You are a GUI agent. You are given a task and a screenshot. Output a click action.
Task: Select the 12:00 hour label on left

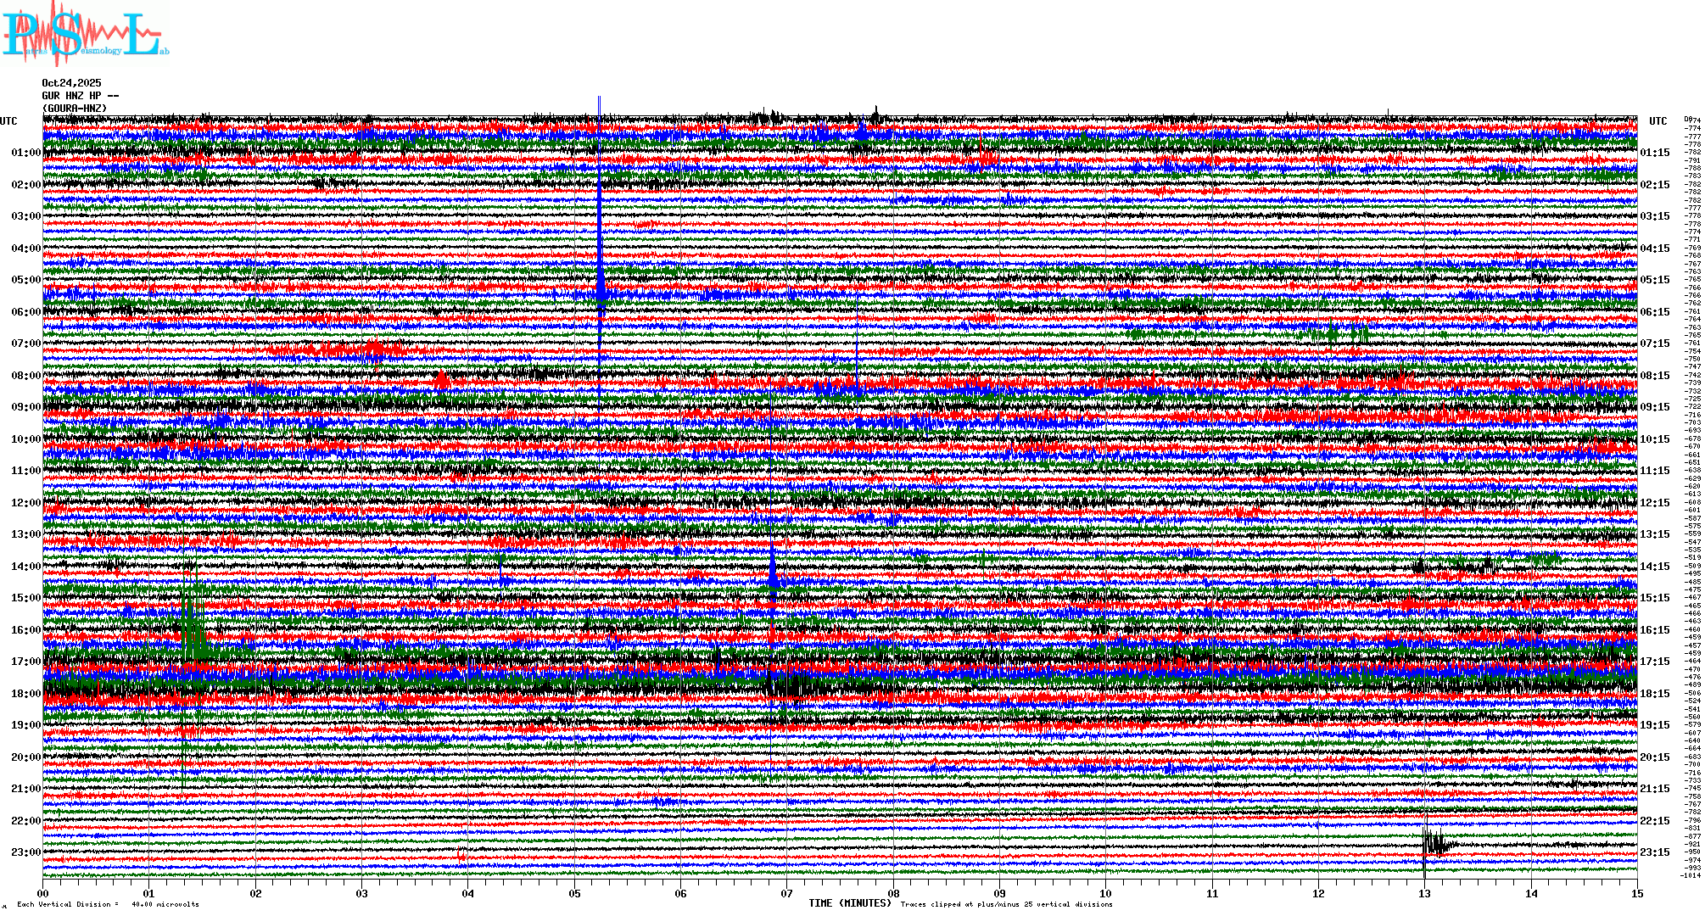pyautogui.click(x=25, y=503)
